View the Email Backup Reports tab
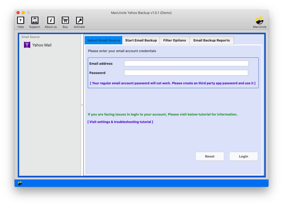 click(x=212, y=40)
